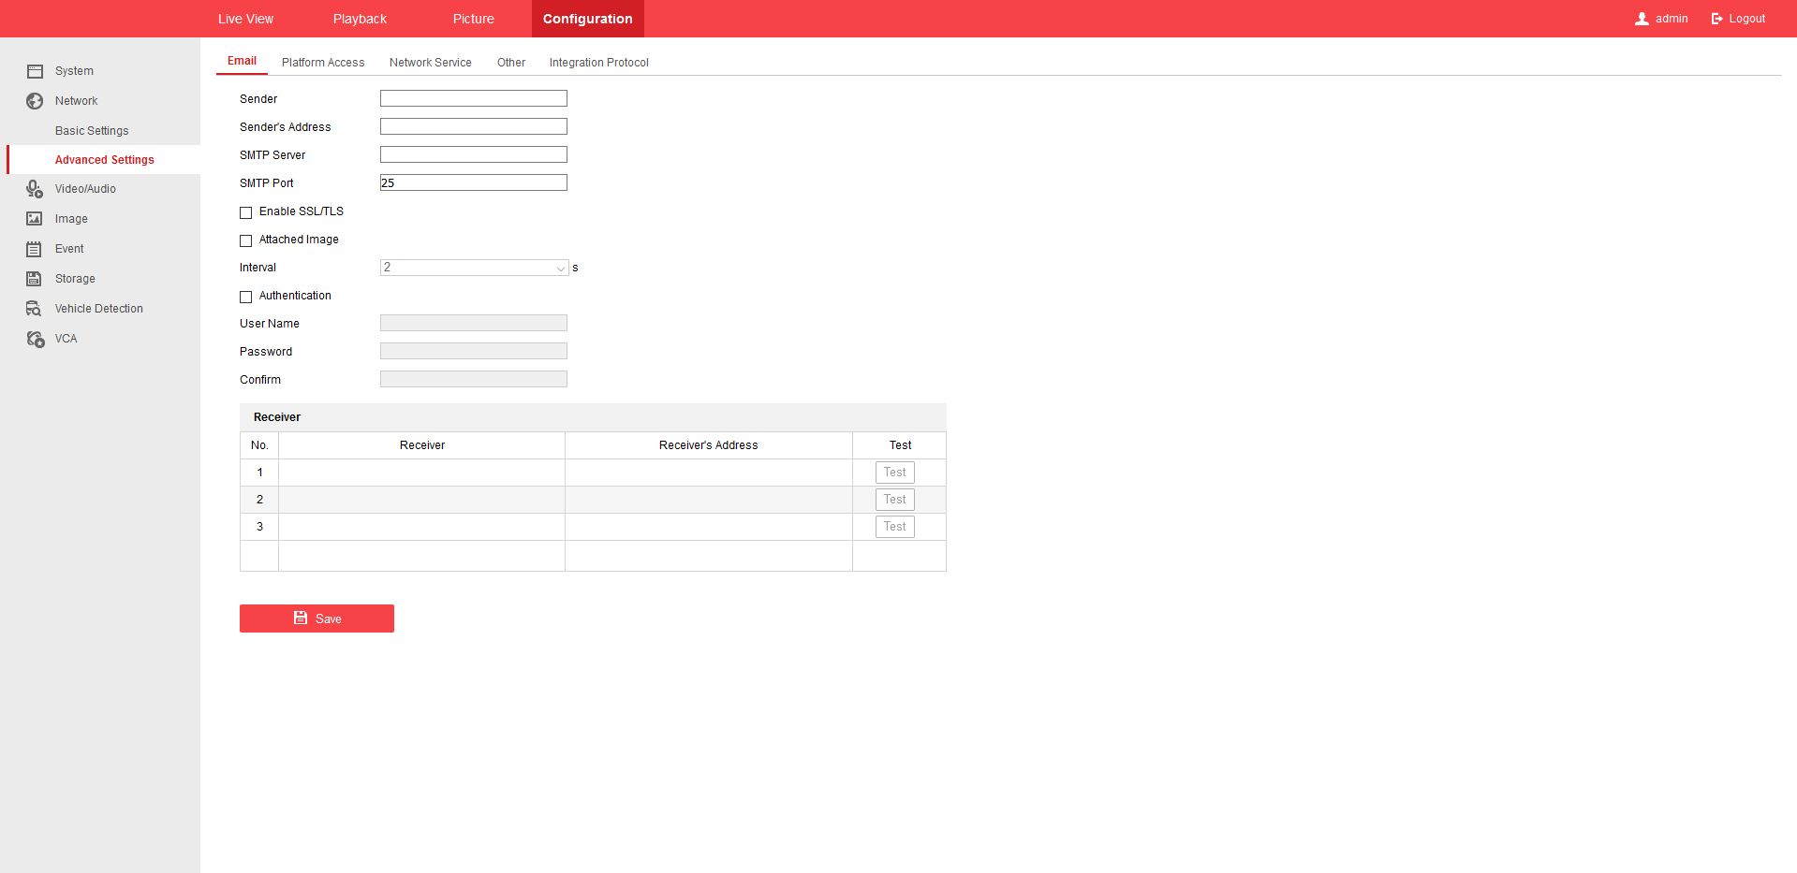
Task: Open the Interval dropdown
Action: (x=474, y=268)
